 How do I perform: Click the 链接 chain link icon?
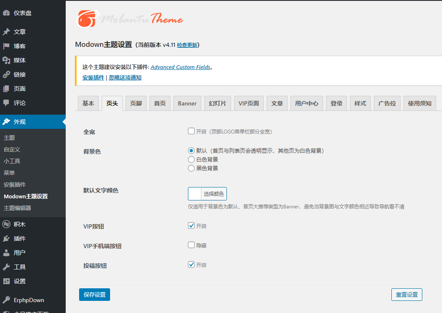click(6, 74)
